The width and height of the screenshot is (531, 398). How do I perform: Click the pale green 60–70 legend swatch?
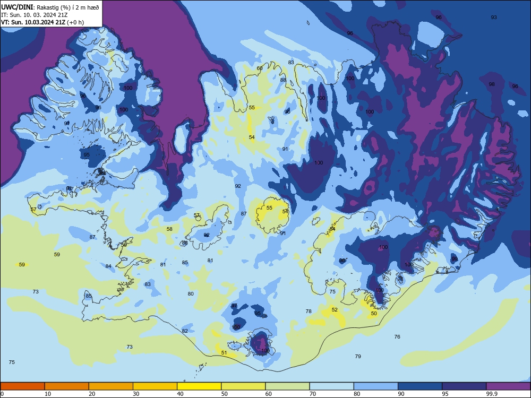pyautogui.click(x=287, y=386)
